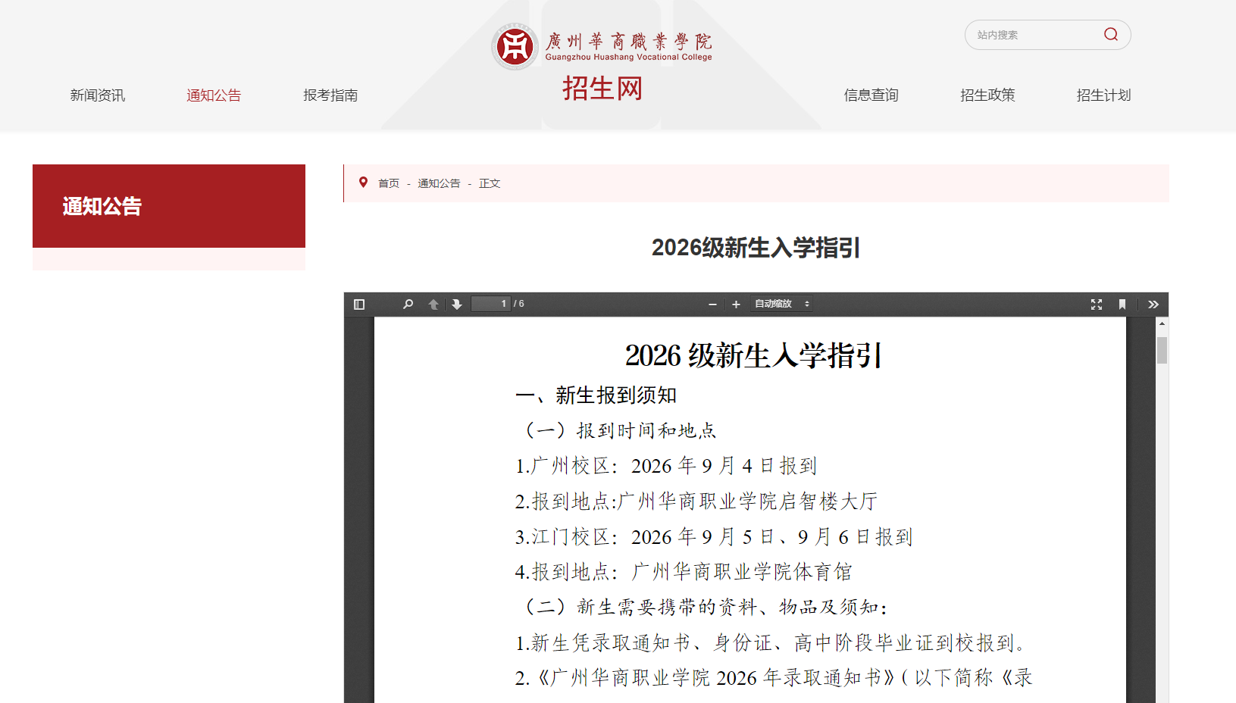The width and height of the screenshot is (1236, 703).
Task: Go to the previous PDF page
Action: [432, 304]
